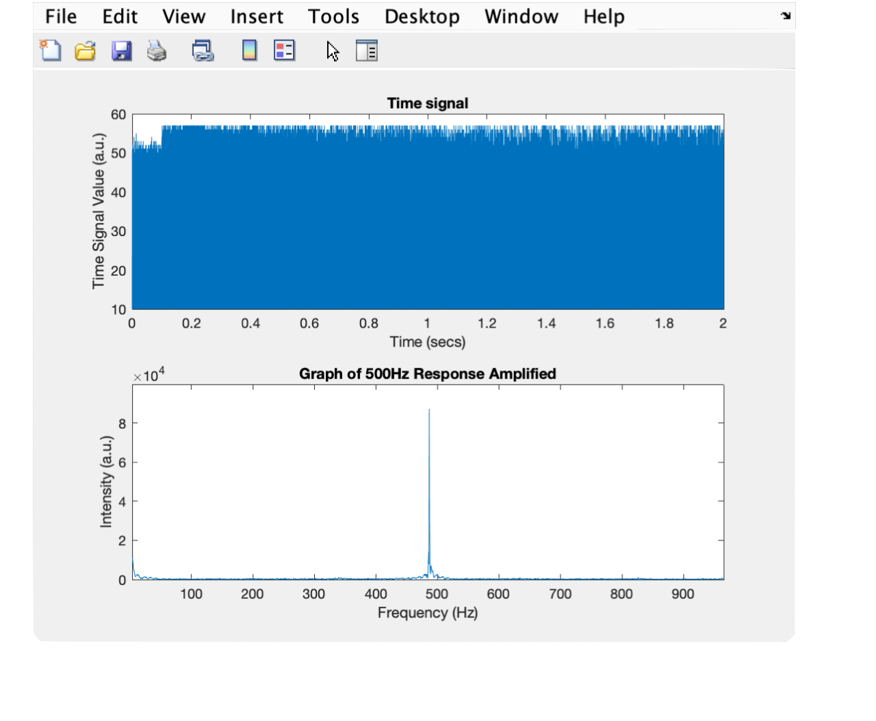Save the figure with the floppy disk icon
The width and height of the screenshot is (876, 721).
[122, 51]
